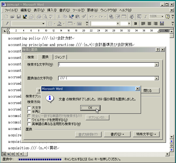Click the ruler tab selector L icon
The height and width of the screenshot is (163, 176).
(x=5, y=31)
